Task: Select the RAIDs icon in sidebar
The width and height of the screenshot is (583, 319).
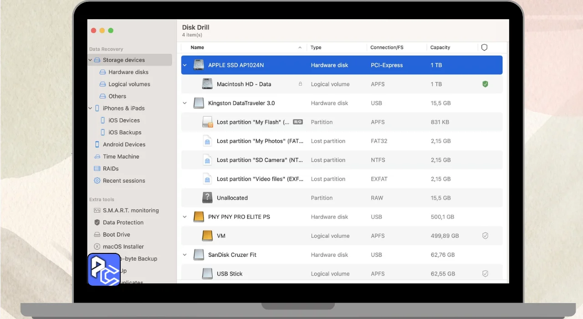Action: [97, 169]
